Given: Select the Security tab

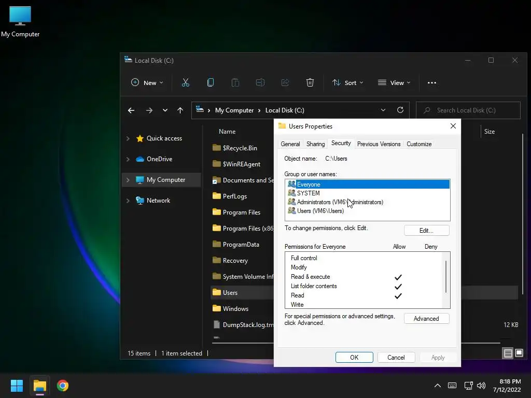Looking at the screenshot, I should tap(341, 143).
